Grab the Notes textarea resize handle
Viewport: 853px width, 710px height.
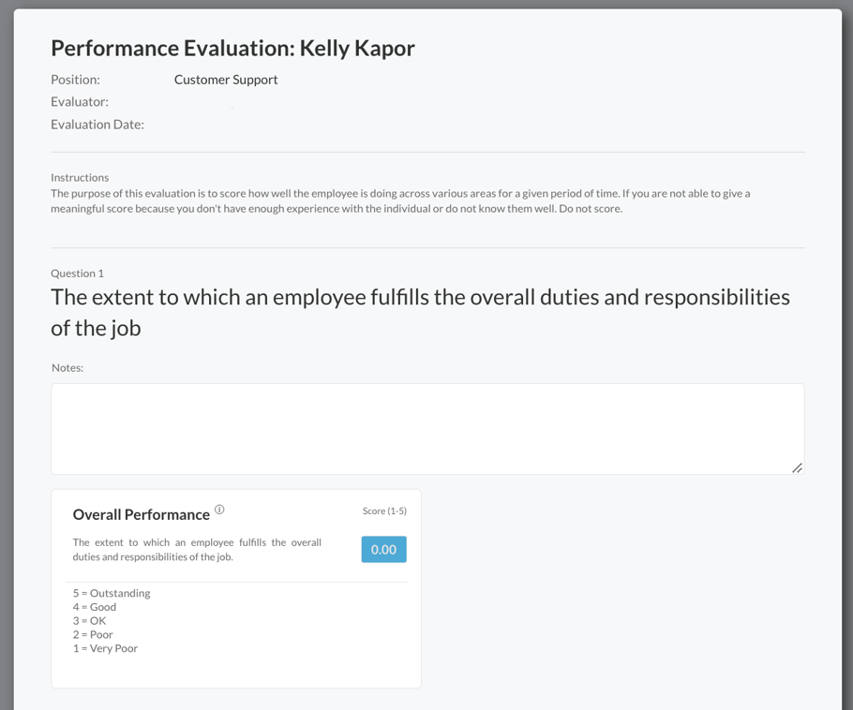click(797, 467)
